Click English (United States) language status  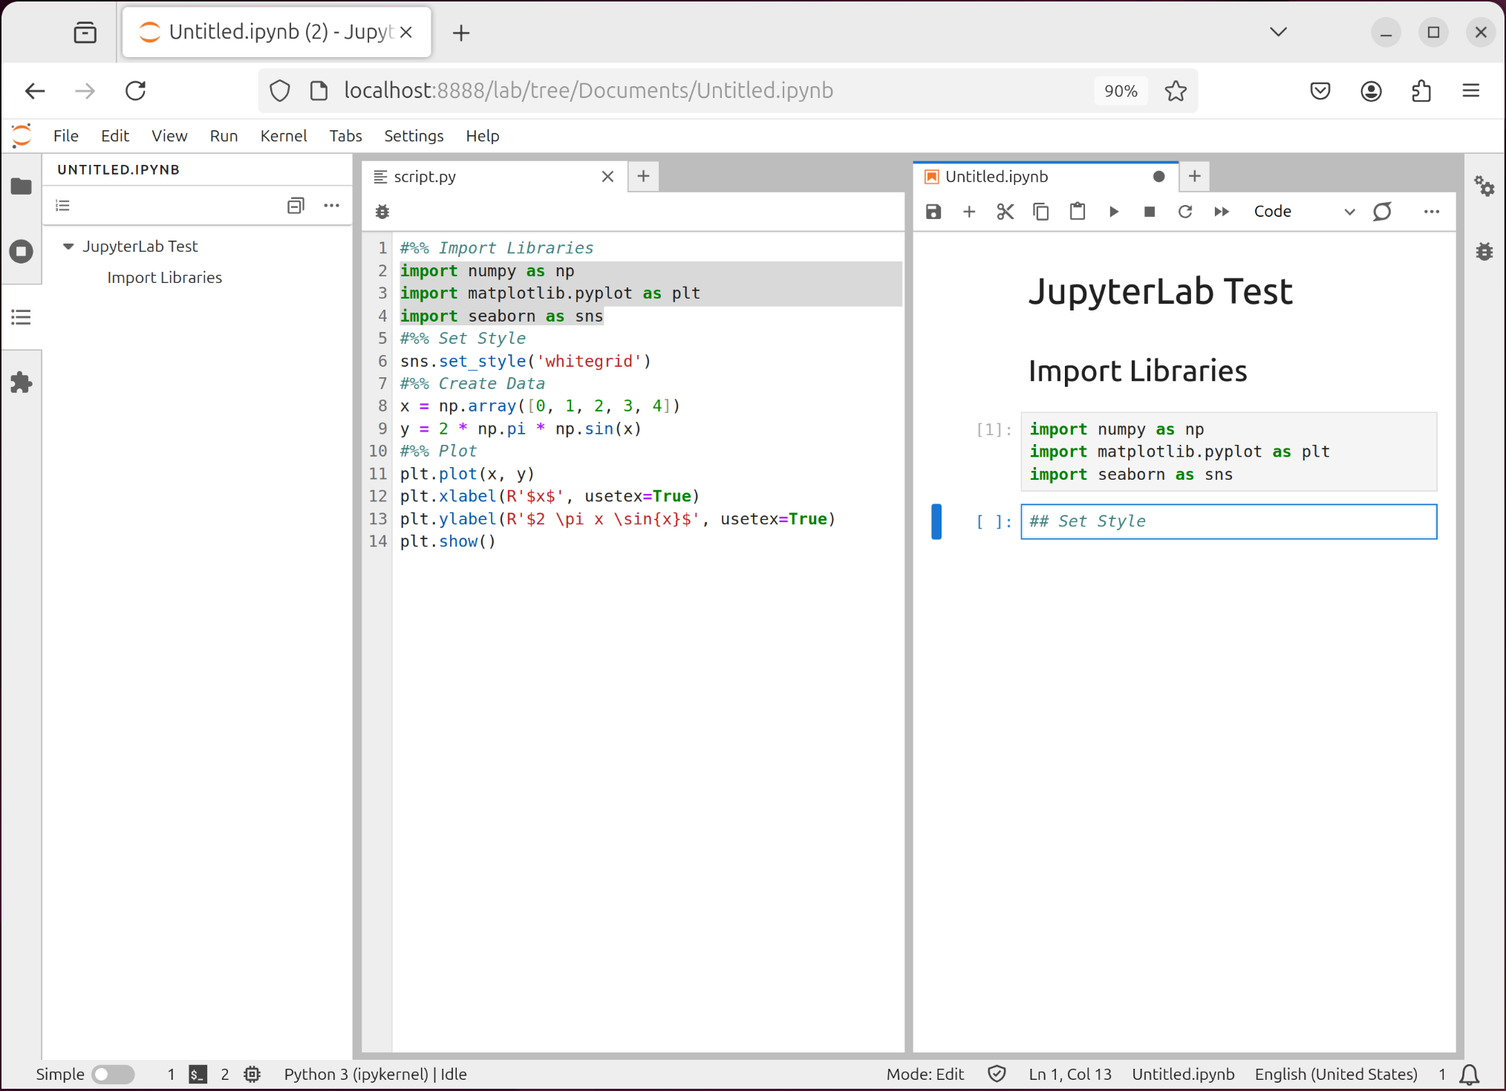1336,1074
